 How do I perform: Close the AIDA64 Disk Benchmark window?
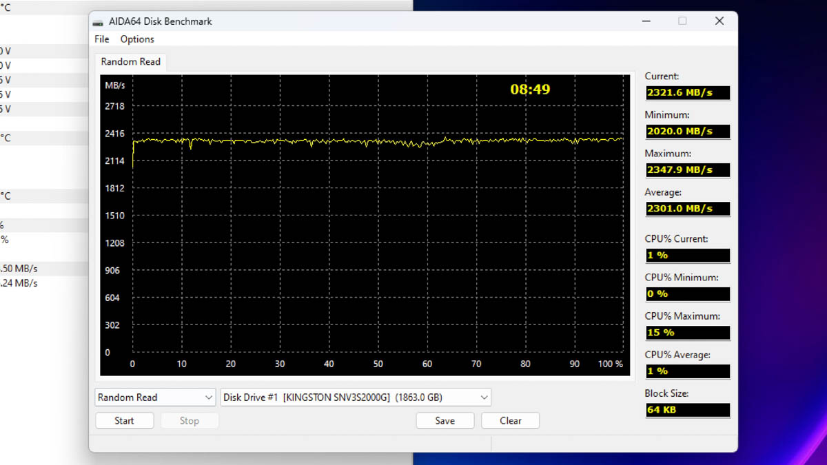coord(719,21)
